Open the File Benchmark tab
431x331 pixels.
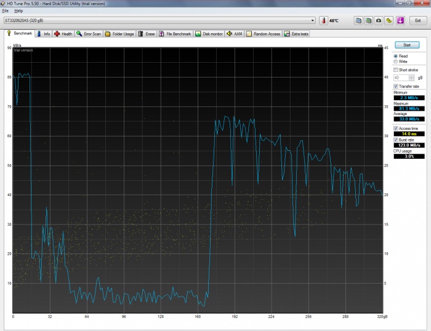coord(175,34)
